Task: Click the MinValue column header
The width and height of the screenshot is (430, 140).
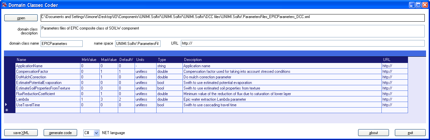Action: (90, 60)
